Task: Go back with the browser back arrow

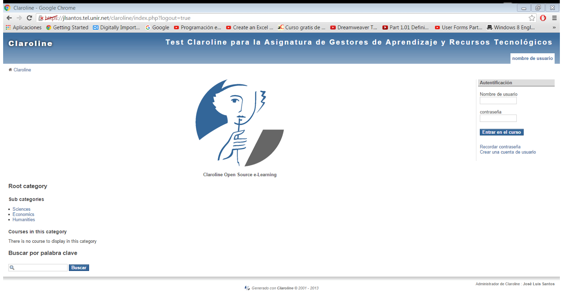Action: coord(9,18)
